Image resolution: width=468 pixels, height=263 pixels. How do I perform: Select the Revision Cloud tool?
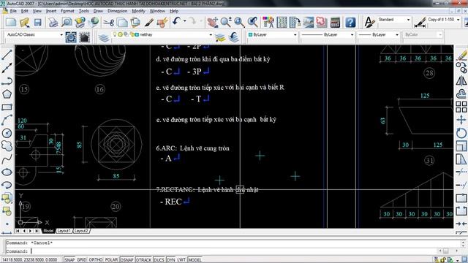[7, 146]
